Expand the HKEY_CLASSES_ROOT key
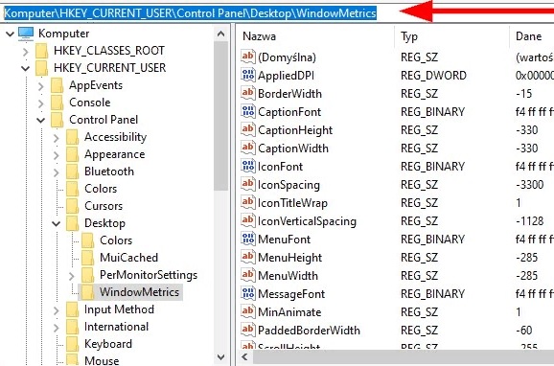The width and height of the screenshot is (554, 366). (26, 52)
